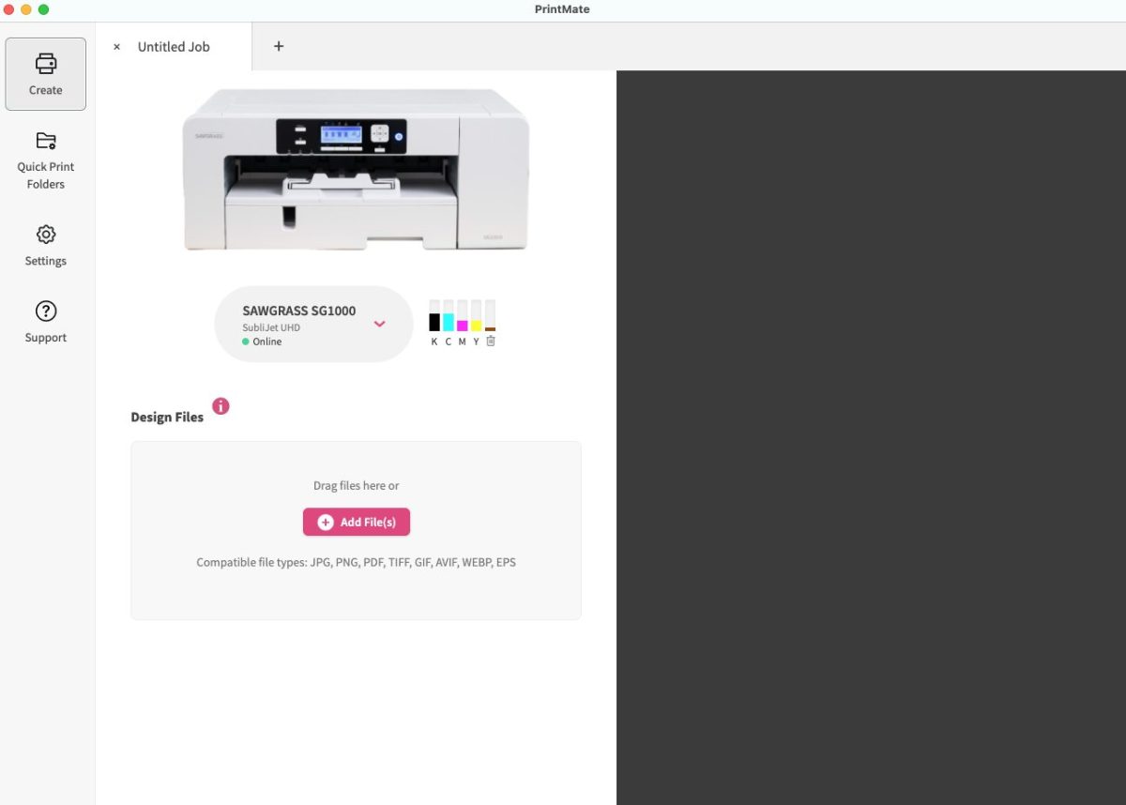Click the Design Files info icon

pos(221,406)
